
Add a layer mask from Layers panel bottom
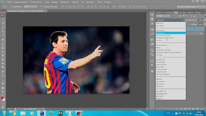point(185,109)
